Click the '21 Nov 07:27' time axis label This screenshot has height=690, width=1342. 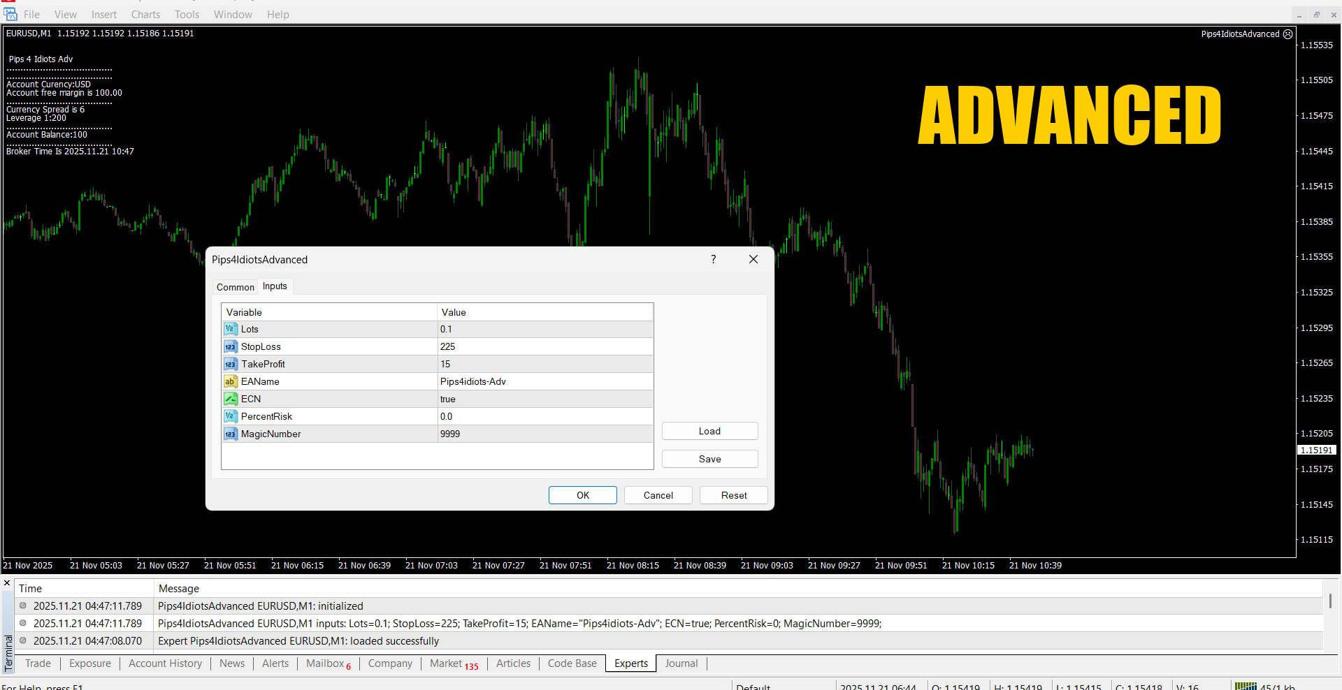point(498,566)
